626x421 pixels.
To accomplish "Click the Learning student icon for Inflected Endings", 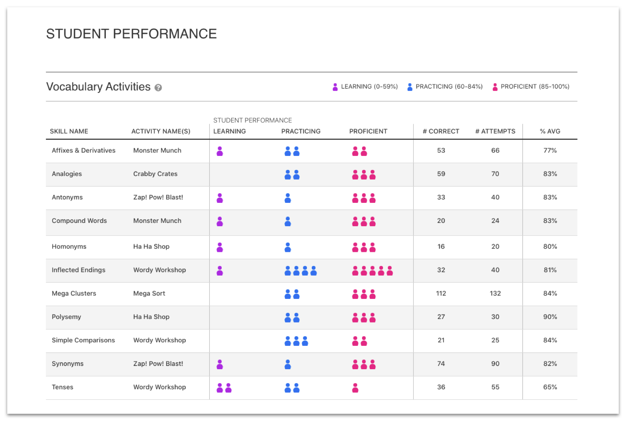I will (220, 271).
